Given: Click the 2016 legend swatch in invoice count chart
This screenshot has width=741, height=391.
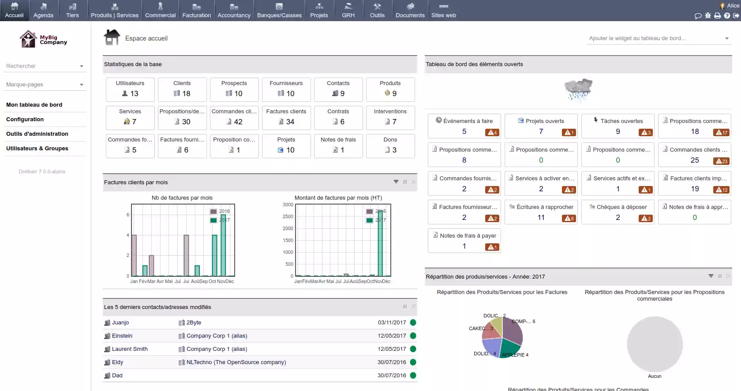Looking at the screenshot, I should pyautogui.click(x=213, y=212).
